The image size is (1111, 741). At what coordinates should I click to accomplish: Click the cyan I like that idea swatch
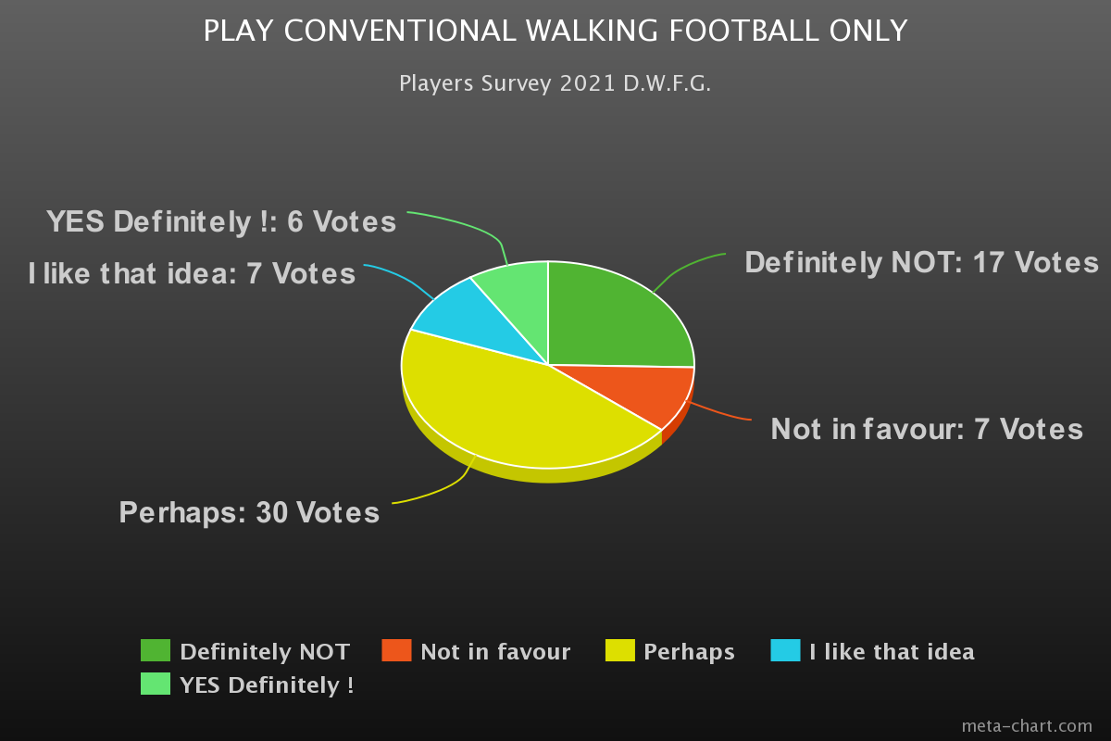click(x=785, y=651)
